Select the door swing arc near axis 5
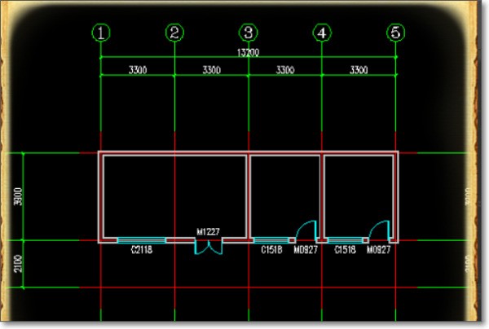 pos(379,231)
